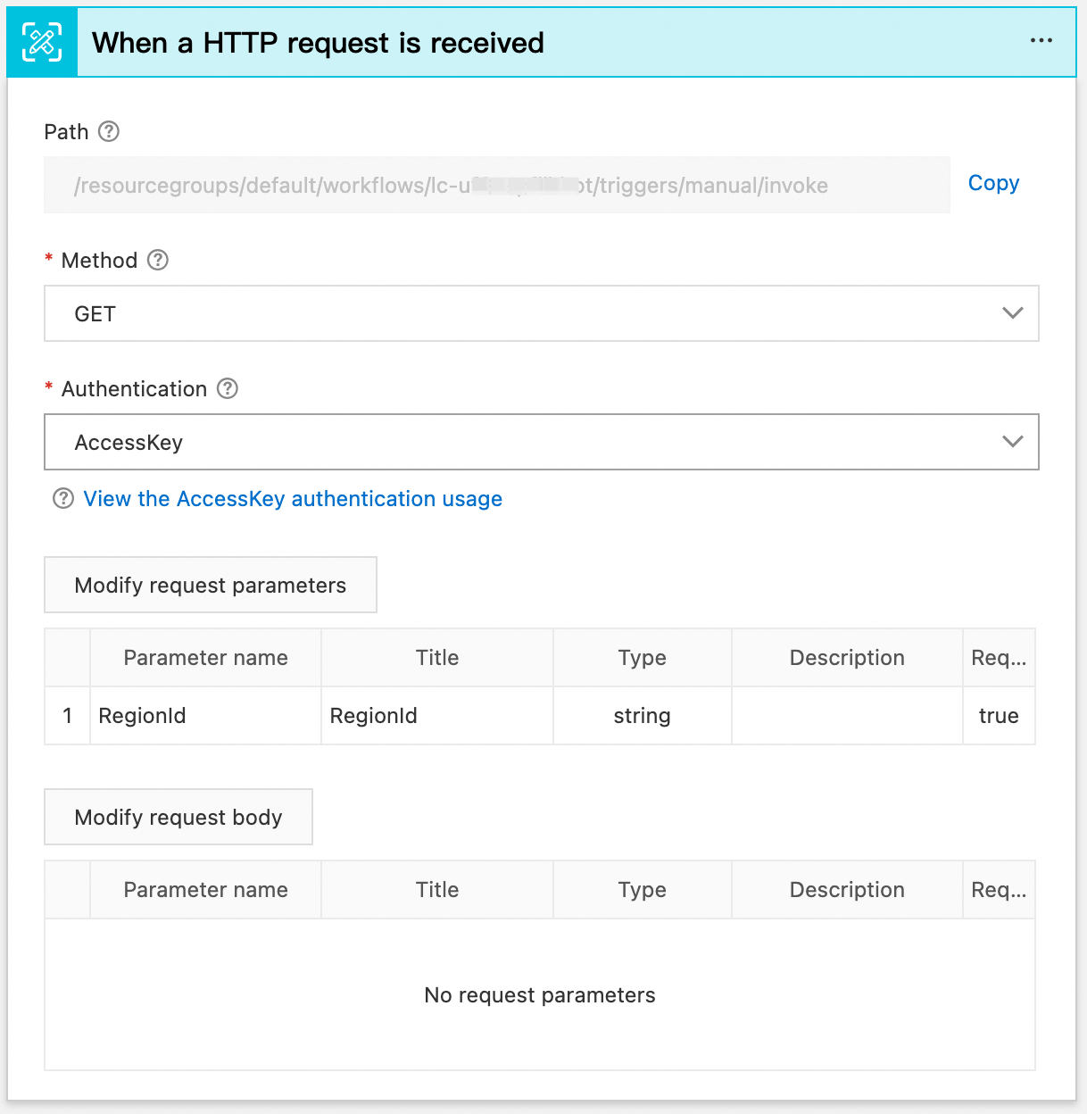Click the Description column header in parameters table
Viewport: 1087px width, 1114px height.
coord(847,658)
